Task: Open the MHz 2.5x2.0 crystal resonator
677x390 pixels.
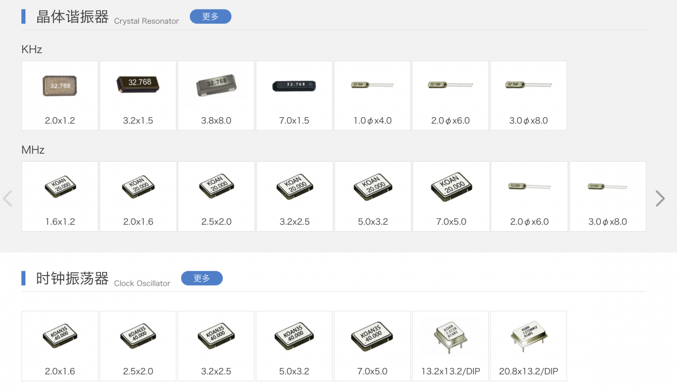Action: coord(216,196)
